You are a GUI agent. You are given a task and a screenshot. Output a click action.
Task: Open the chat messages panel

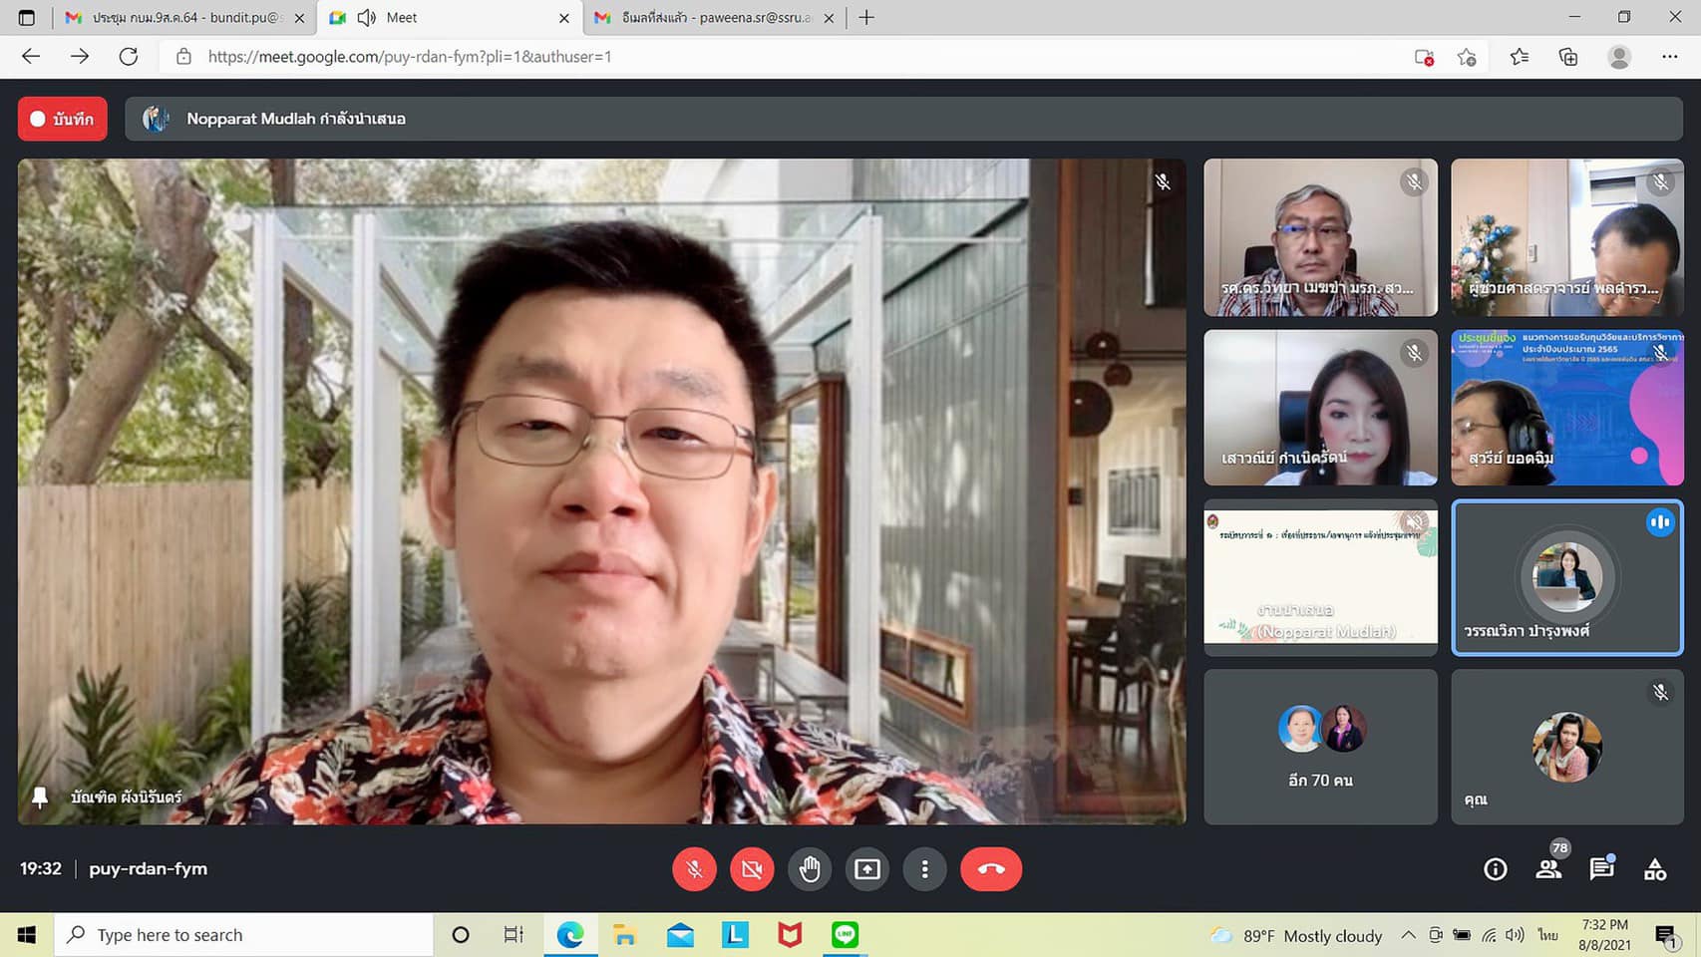[x=1601, y=869]
